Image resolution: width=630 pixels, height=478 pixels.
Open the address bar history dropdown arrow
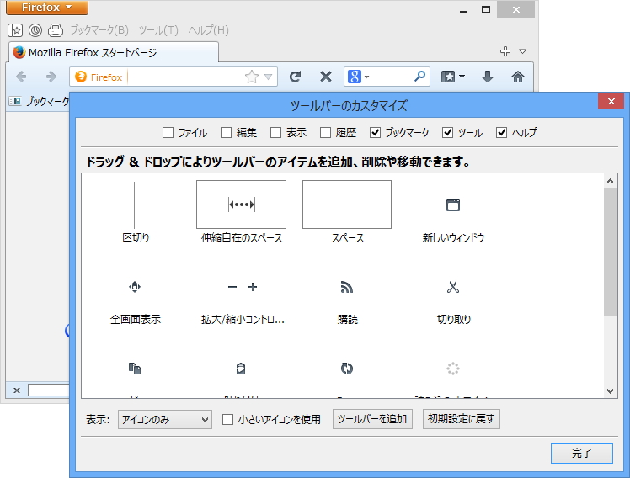click(x=269, y=77)
